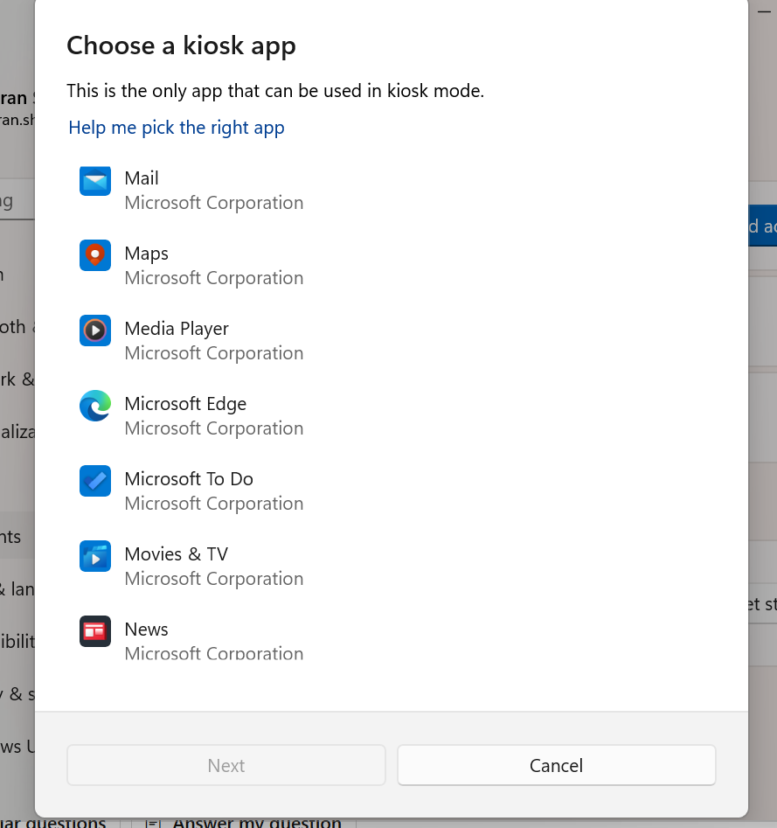
Task: Select the Maps app icon
Action: (95, 255)
